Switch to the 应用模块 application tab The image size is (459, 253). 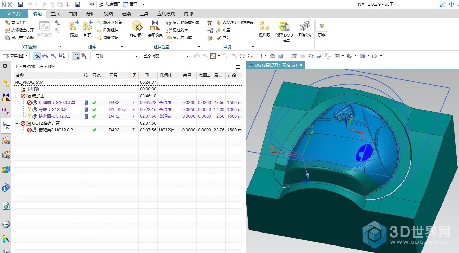[x=166, y=14]
